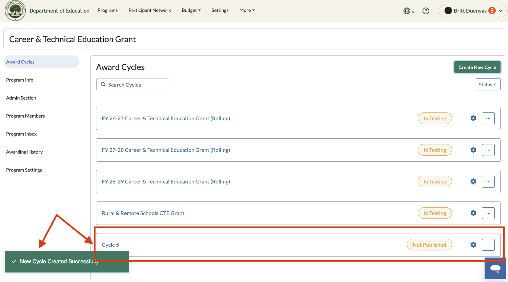Image resolution: width=508 pixels, height=282 pixels.
Task: Open the Britt Duenyas user account menu
Action: coord(473,11)
